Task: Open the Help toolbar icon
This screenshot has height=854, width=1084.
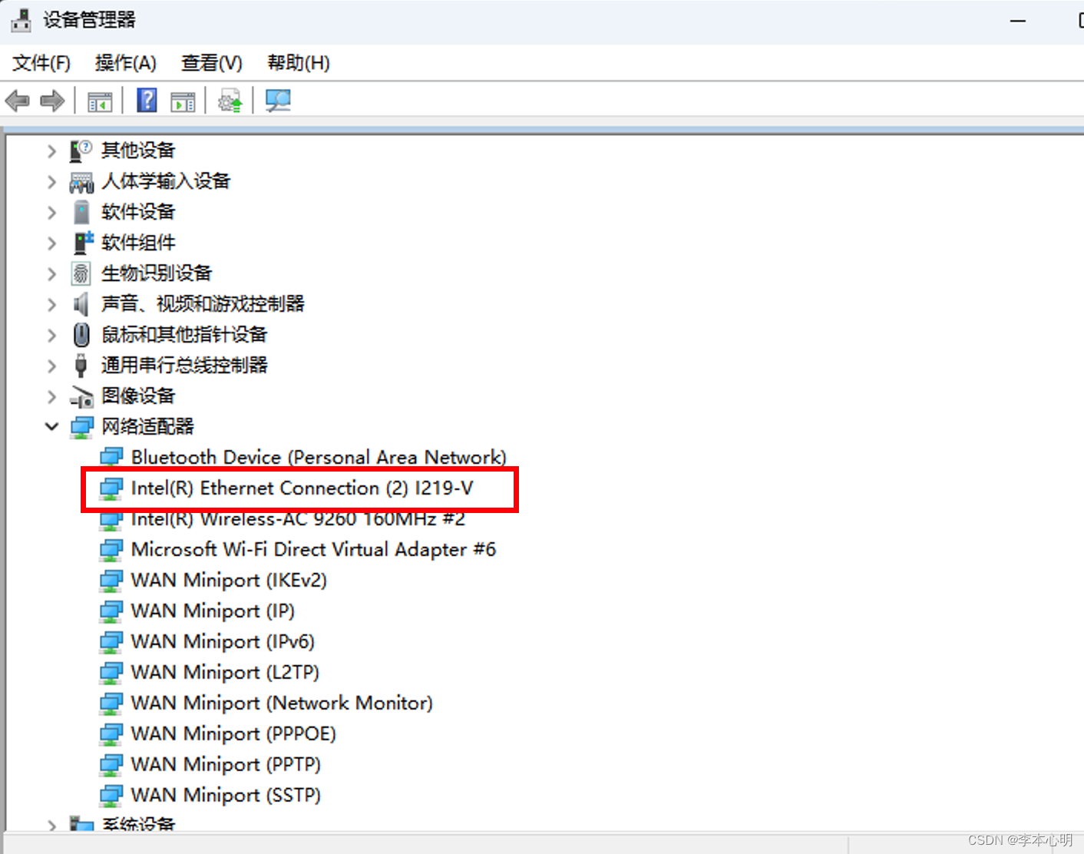Action: [147, 101]
